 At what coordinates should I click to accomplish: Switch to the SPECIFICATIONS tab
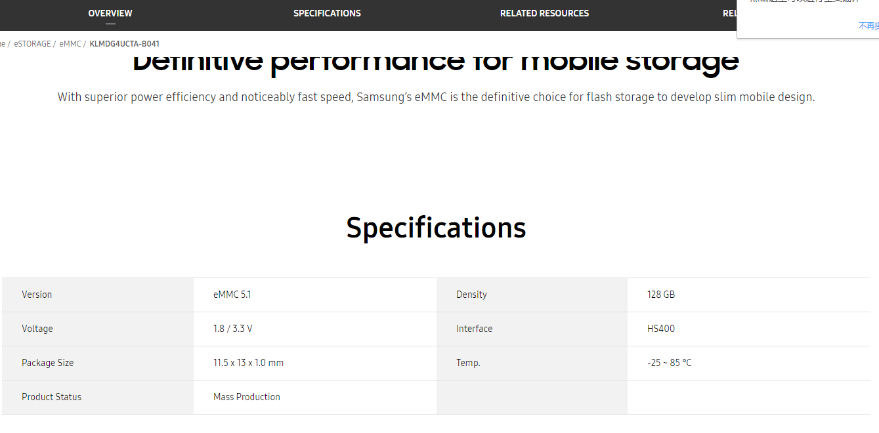(327, 13)
